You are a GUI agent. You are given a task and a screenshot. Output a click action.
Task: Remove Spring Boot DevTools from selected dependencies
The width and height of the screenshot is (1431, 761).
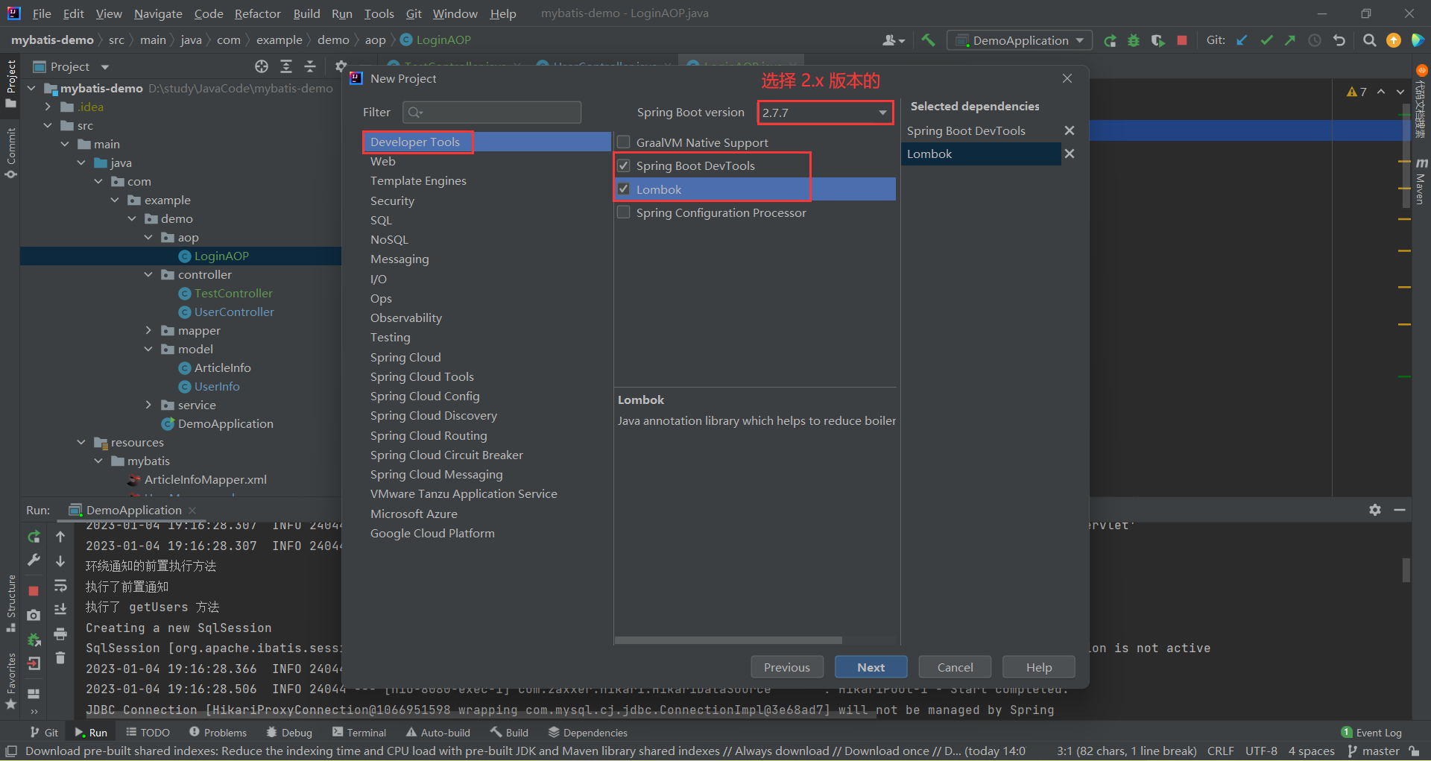[1070, 130]
